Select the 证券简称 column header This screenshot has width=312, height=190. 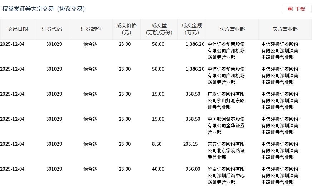(x=91, y=29)
